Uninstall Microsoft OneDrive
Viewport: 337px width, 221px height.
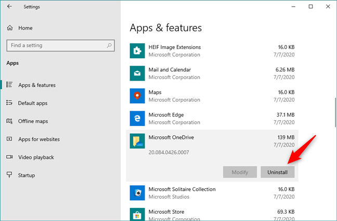point(278,172)
